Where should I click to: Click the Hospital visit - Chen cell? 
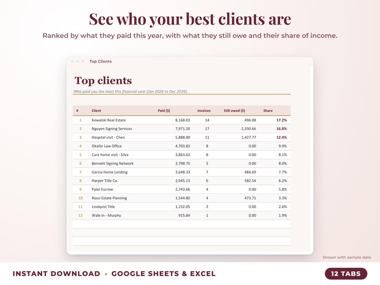(x=108, y=137)
